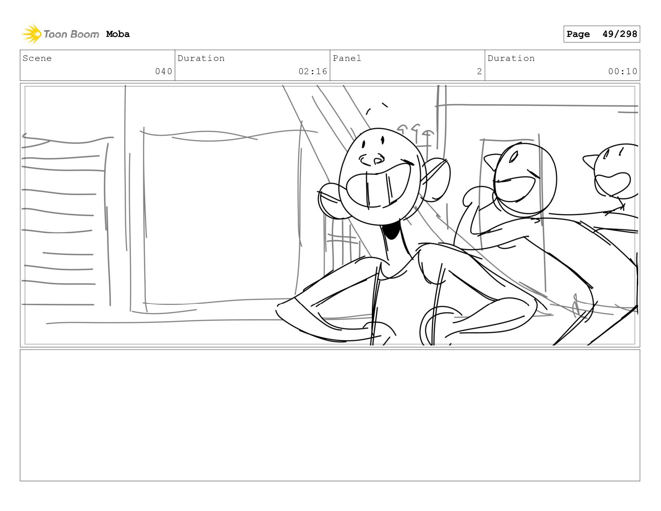The image size is (661, 511).
Task: Click the Toon Boom logo
Action: click(60, 34)
